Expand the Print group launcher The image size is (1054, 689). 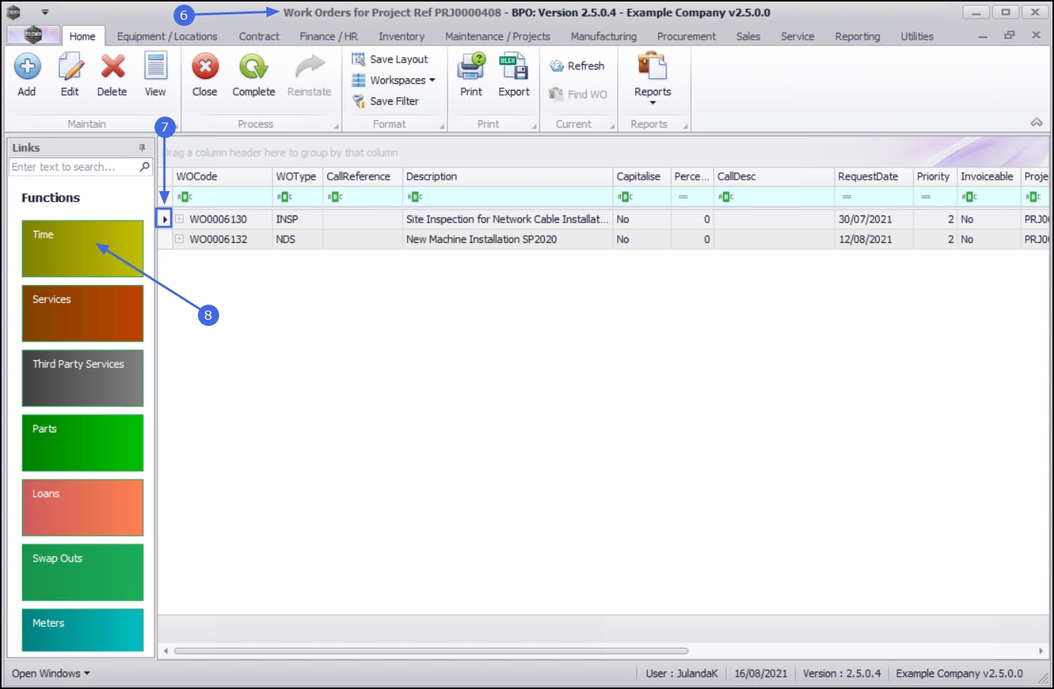(534, 127)
